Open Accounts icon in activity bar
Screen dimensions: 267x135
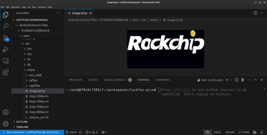coord(5,112)
